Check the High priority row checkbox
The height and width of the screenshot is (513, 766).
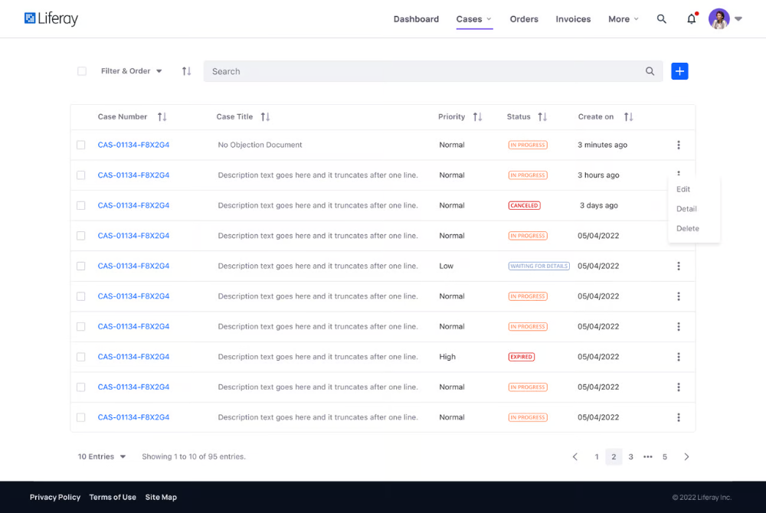click(x=80, y=357)
